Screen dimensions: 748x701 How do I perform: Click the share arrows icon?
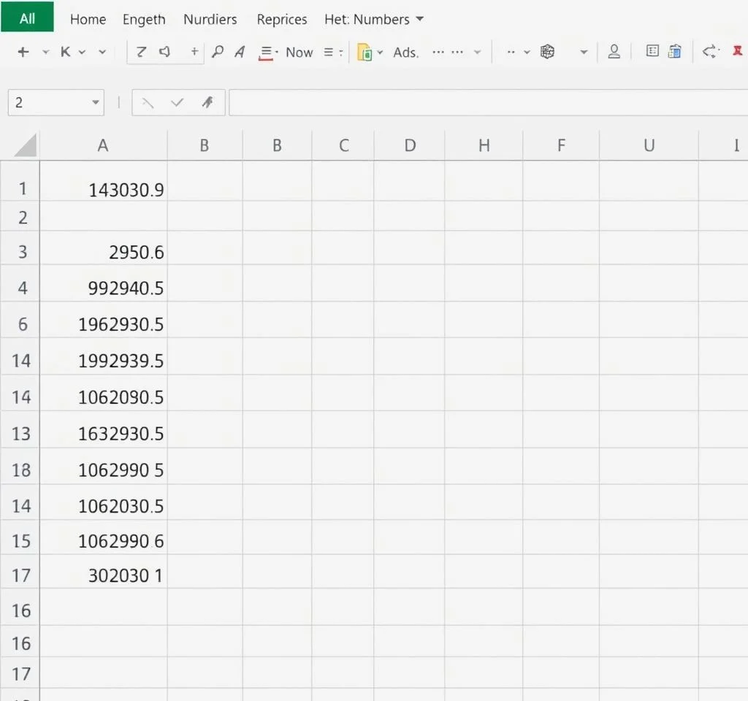click(x=709, y=52)
